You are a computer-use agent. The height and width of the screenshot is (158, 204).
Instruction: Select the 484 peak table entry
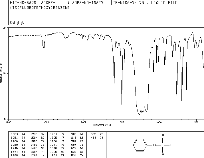[x=97, y=138]
